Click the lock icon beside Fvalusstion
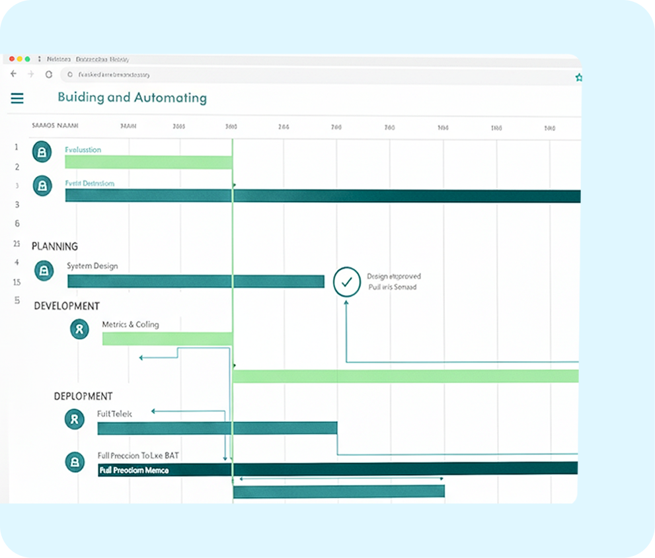 point(42,153)
